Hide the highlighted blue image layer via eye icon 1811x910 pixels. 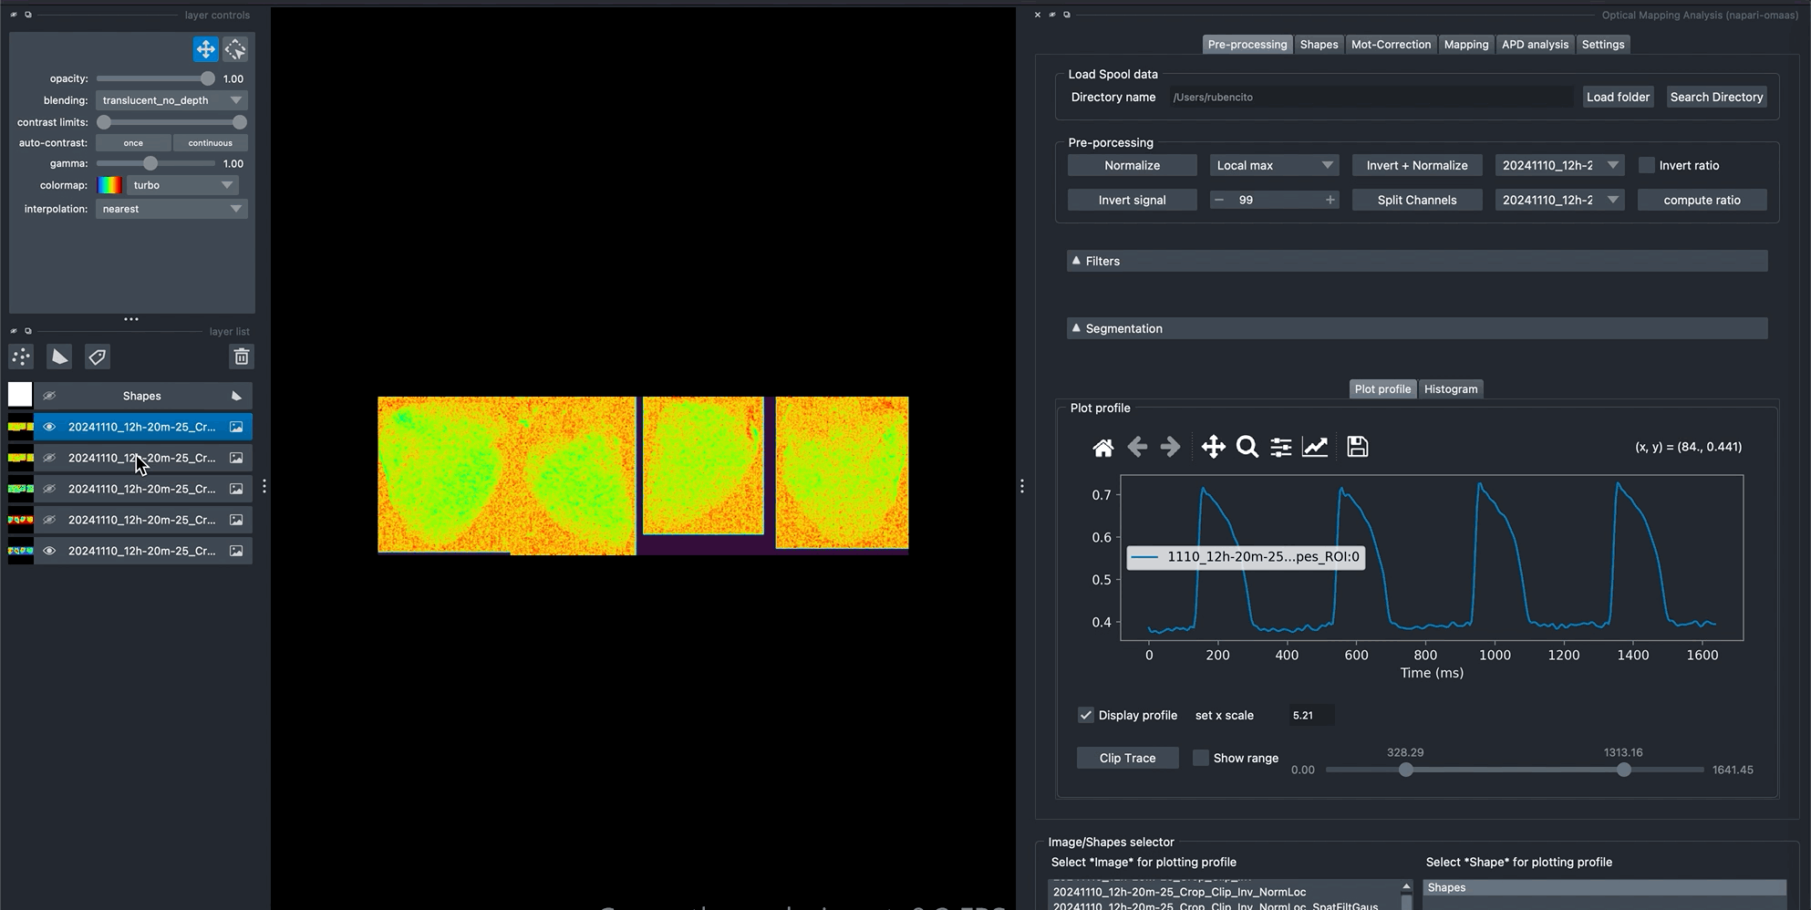pyautogui.click(x=49, y=427)
